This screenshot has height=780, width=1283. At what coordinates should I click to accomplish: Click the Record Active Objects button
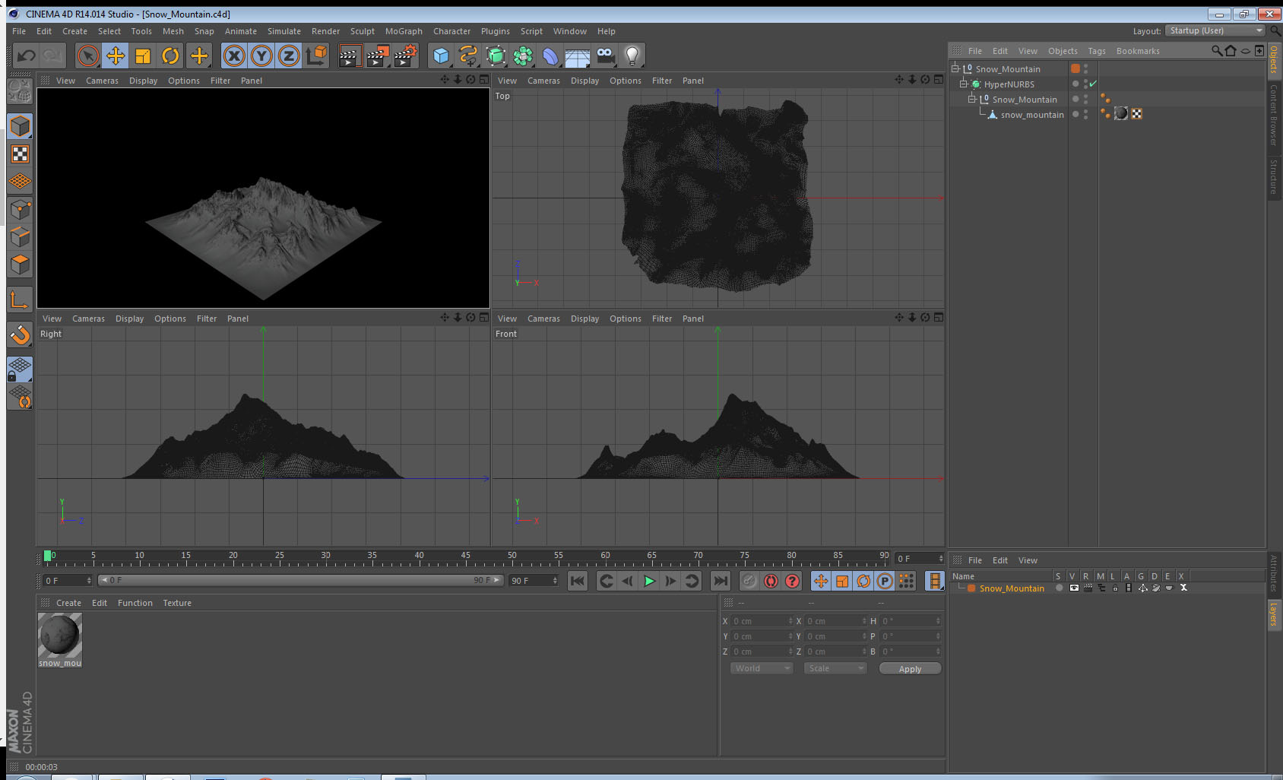click(749, 581)
